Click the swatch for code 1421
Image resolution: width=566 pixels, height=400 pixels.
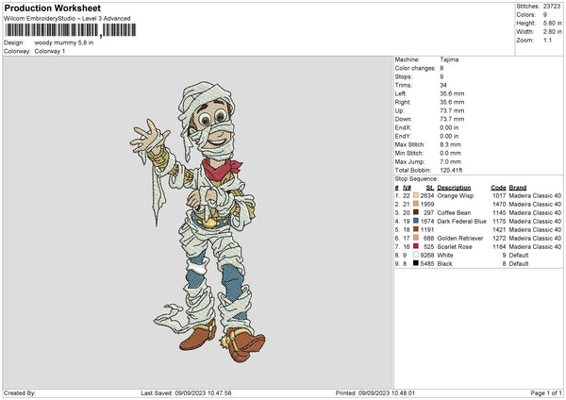[x=416, y=229]
